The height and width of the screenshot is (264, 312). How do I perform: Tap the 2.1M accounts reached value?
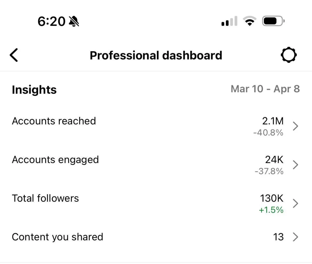pyautogui.click(x=273, y=121)
